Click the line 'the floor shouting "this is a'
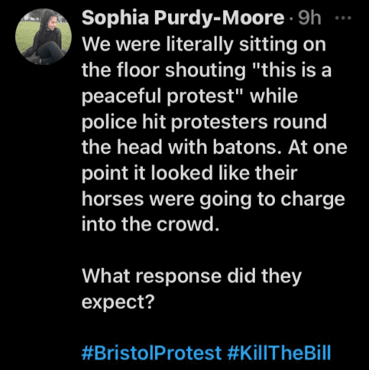Screen dimensions: 369x370 (x=207, y=70)
